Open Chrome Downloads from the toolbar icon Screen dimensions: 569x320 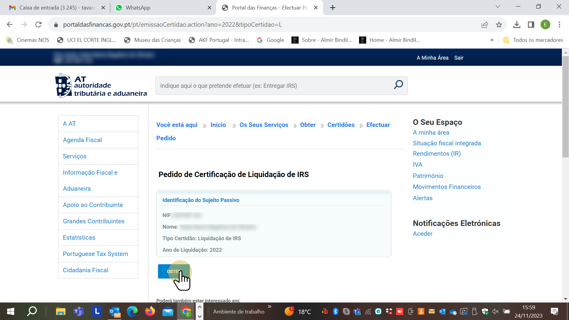click(517, 25)
